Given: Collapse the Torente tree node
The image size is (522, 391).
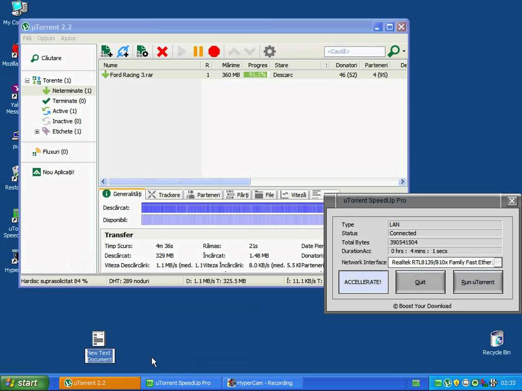Looking at the screenshot, I should click(x=27, y=80).
